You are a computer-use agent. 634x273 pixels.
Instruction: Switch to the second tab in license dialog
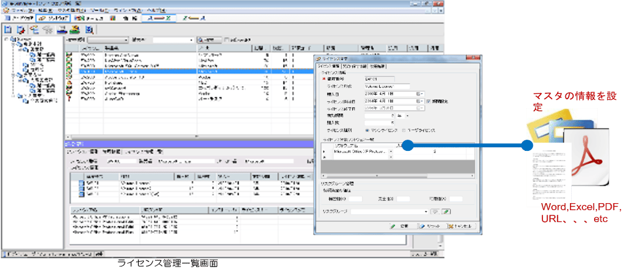coord(354,66)
